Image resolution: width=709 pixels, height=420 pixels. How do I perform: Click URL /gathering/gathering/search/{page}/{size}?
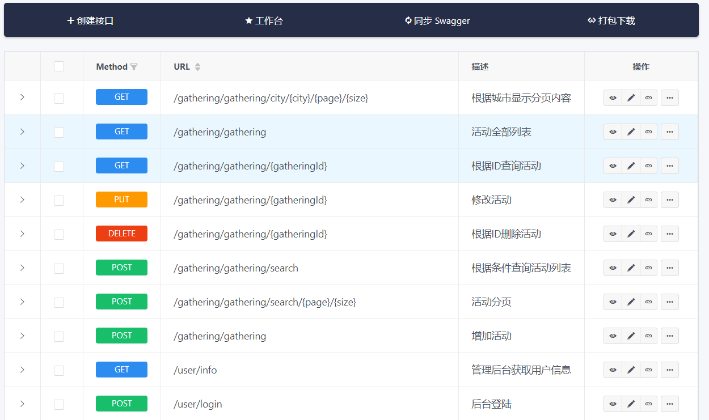[265, 302]
